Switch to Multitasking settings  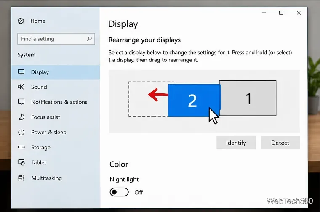tap(56, 178)
